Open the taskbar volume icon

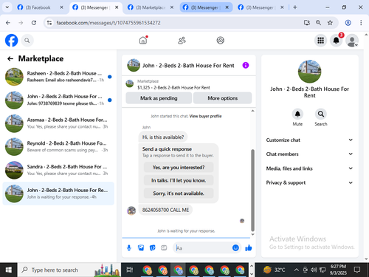314,270
